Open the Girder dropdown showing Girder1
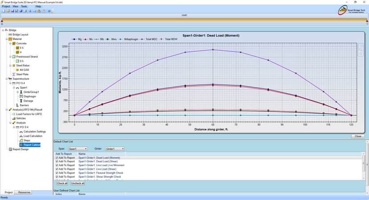The height and width of the screenshot is (200, 369). [x=115, y=149]
